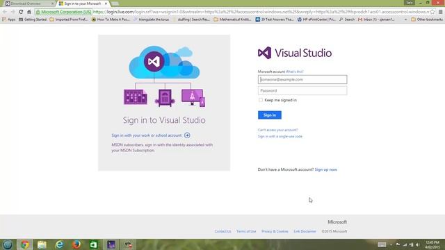Click the browser back arrow
Viewport: 445px width, 250px height.
click(x=5, y=12)
